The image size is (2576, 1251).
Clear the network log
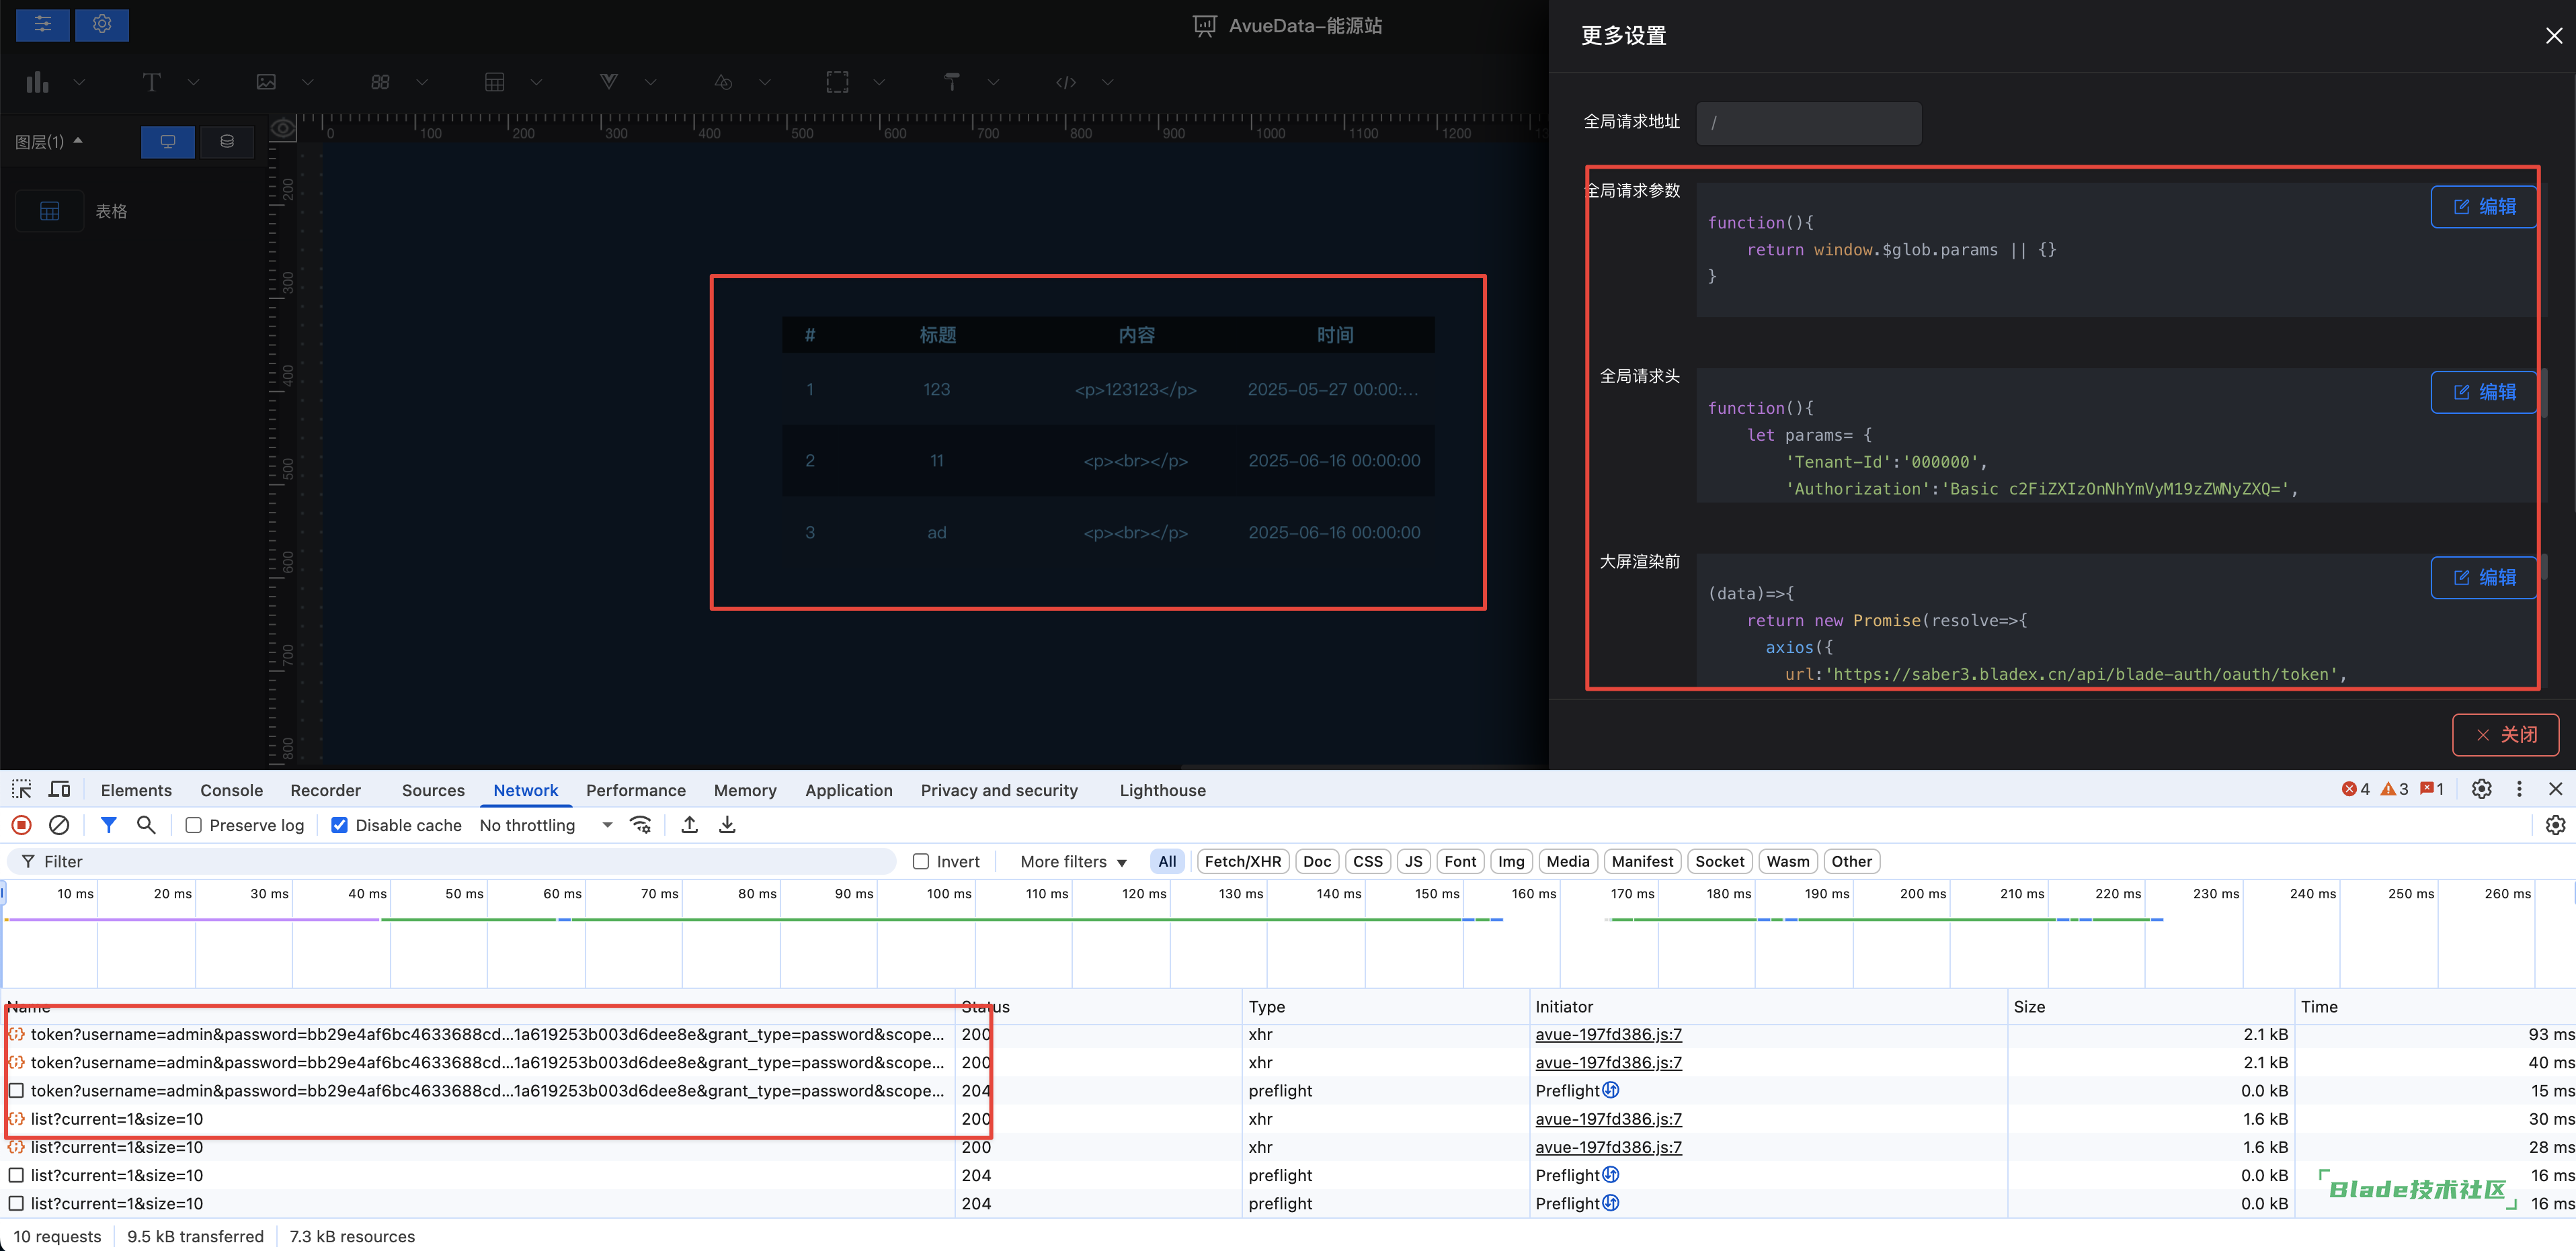click(59, 824)
